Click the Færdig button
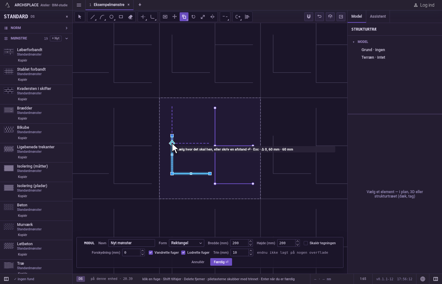 [x=221, y=262]
